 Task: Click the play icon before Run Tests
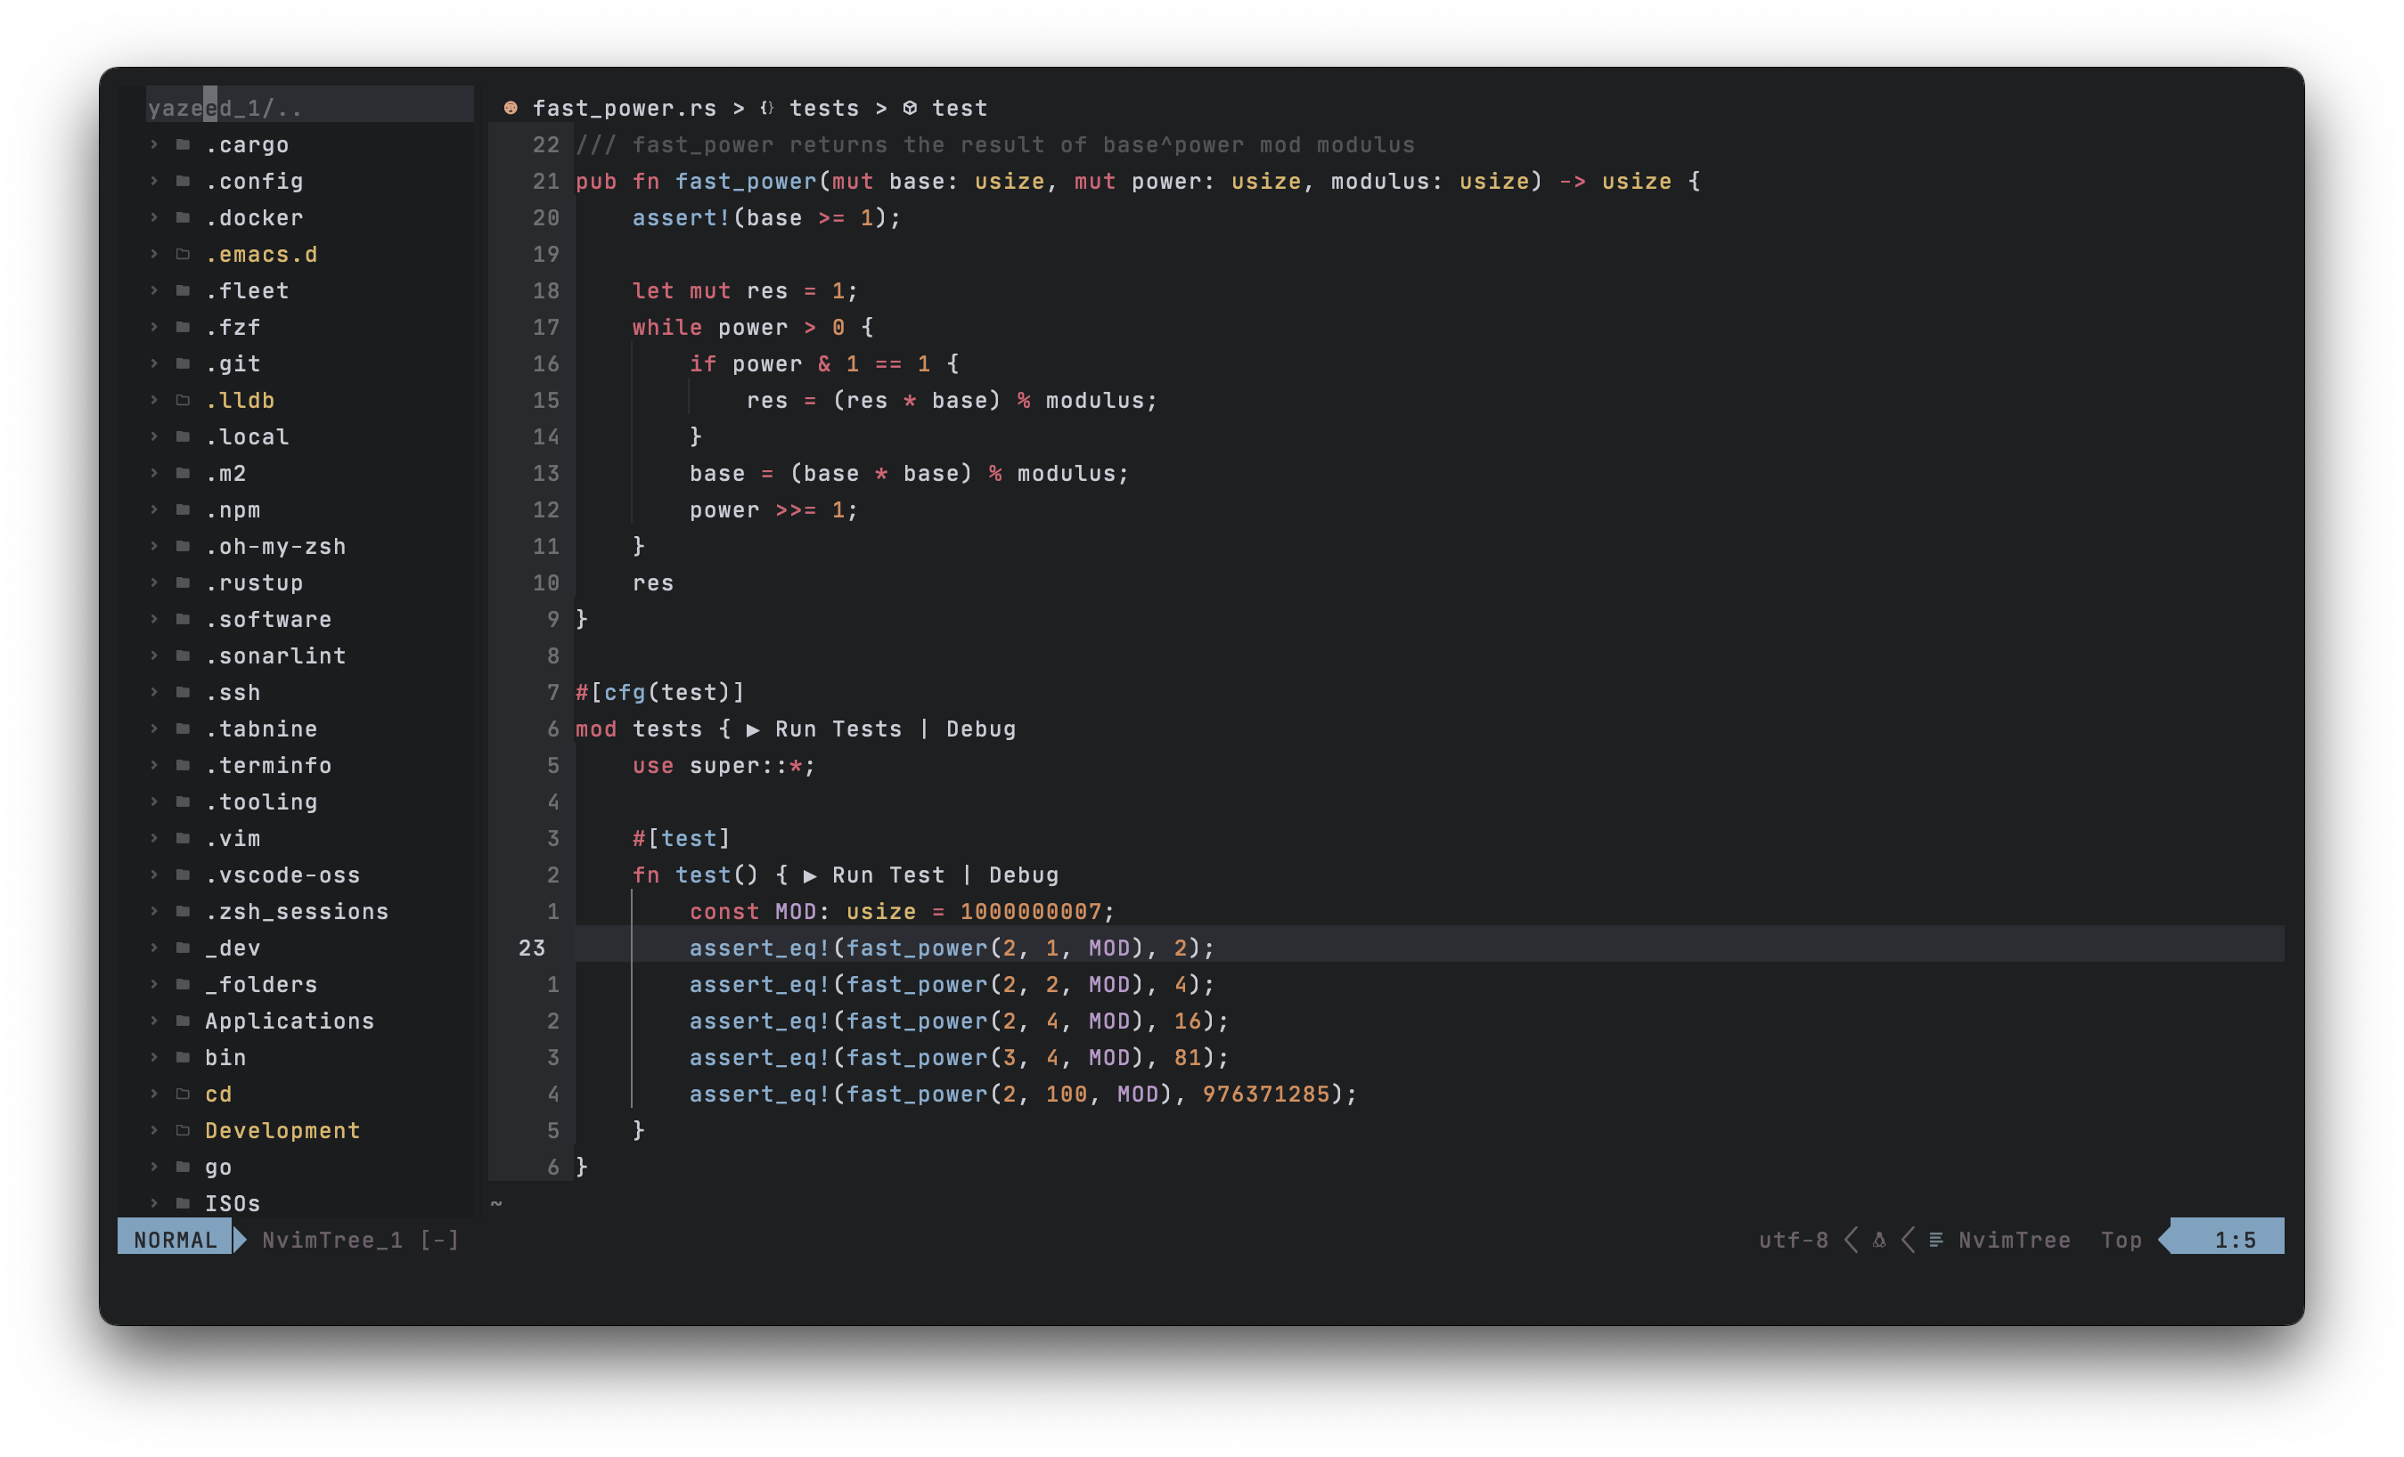(753, 729)
